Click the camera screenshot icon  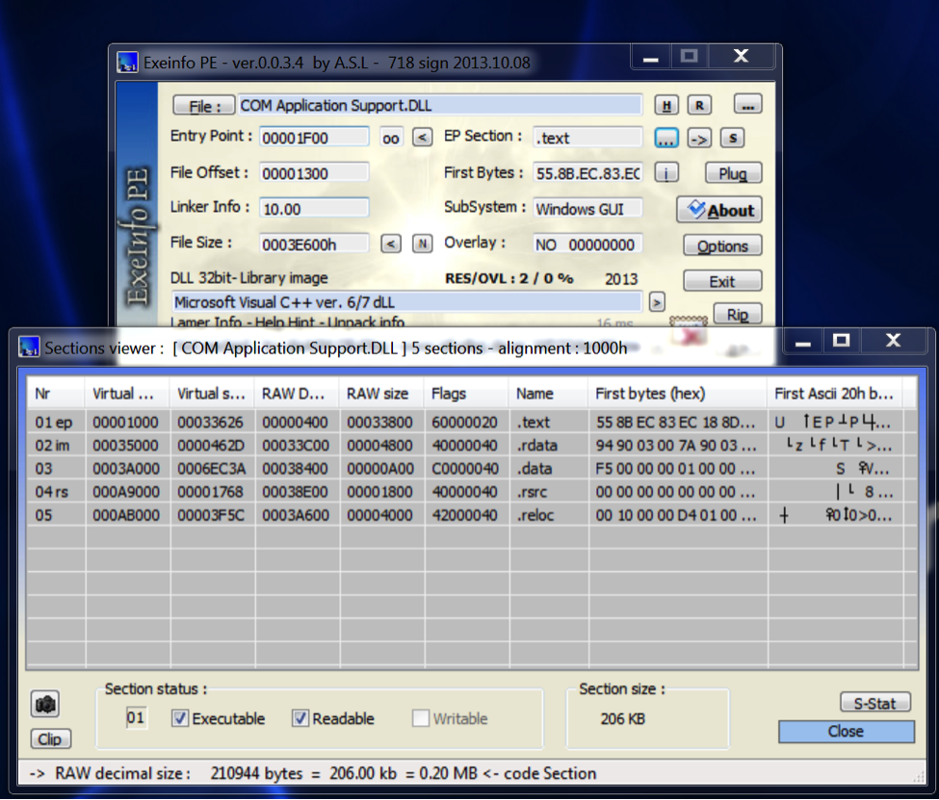click(x=45, y=706)
